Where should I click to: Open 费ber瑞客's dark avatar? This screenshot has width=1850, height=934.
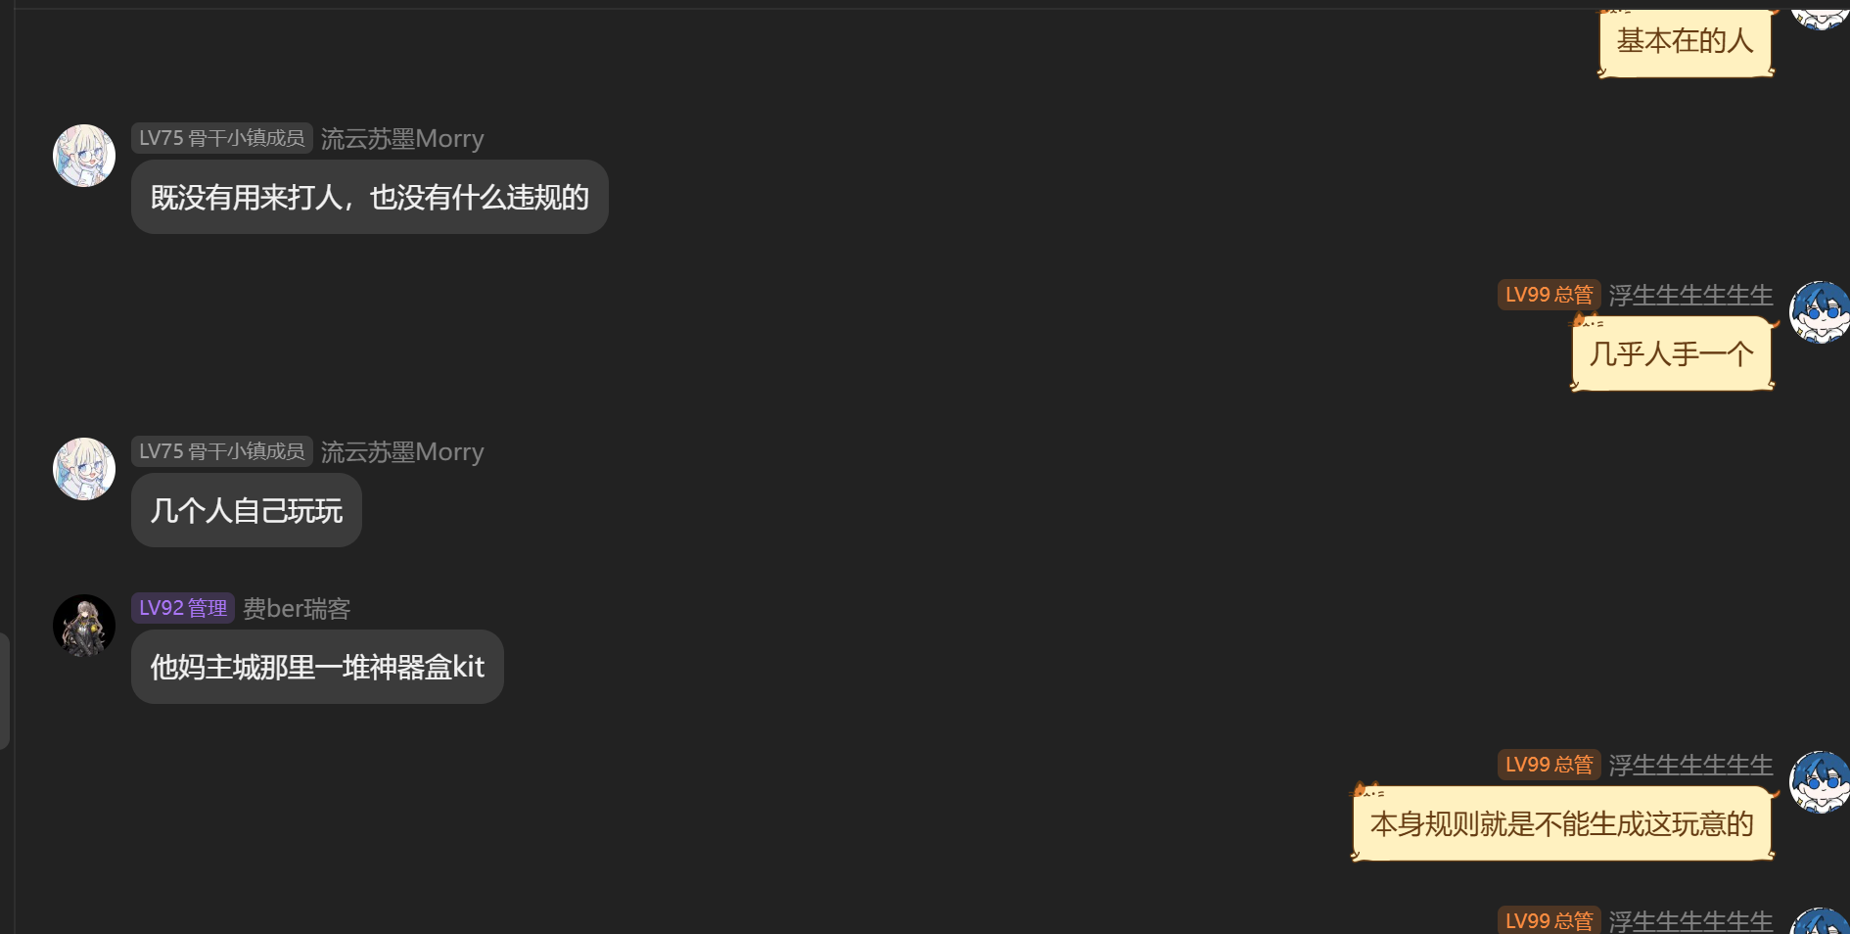click(x=84, y=626)
